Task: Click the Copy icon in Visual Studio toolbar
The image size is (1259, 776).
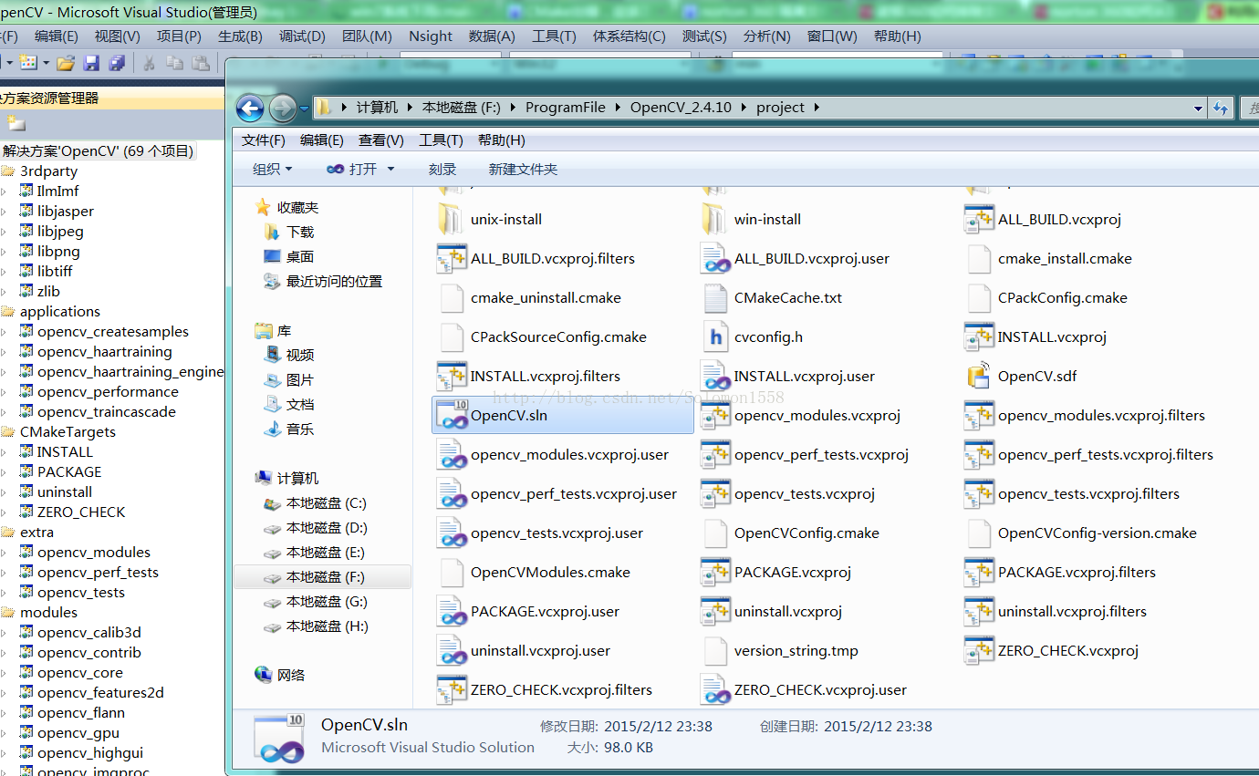Action: (x=175, y=63)
